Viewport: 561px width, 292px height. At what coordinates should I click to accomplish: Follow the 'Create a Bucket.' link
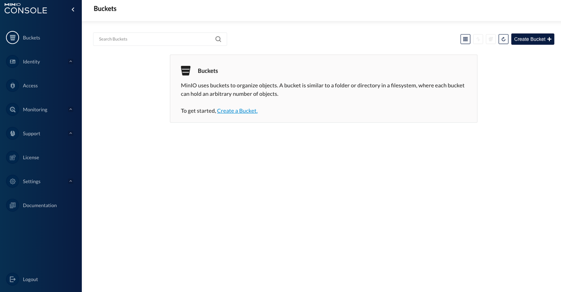tap(237, 111)
